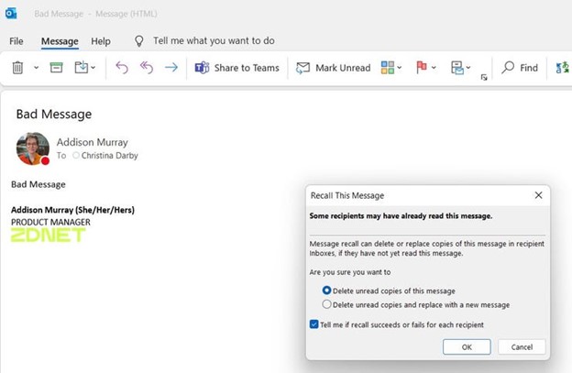Mark the message as unread

(x=334, y=68)
